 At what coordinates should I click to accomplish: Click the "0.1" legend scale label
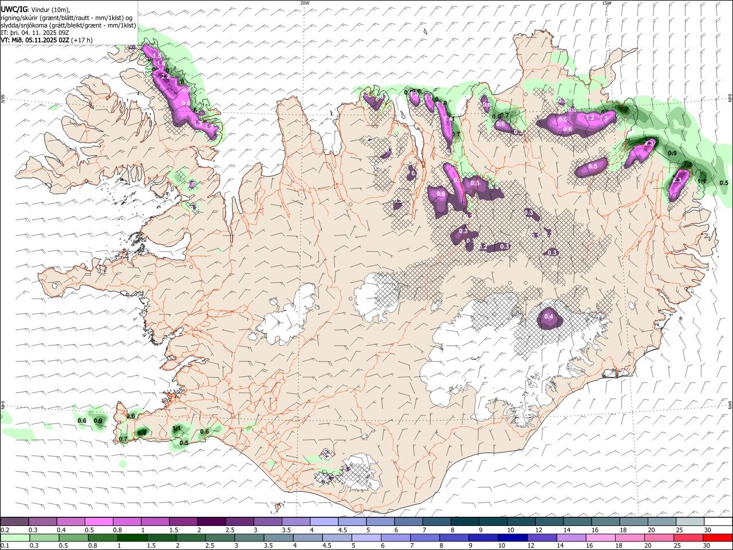pyautogui.click(x=6, y=546)
